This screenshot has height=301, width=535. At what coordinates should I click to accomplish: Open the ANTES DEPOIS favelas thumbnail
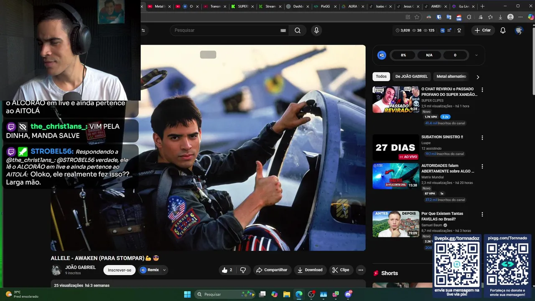396,224
